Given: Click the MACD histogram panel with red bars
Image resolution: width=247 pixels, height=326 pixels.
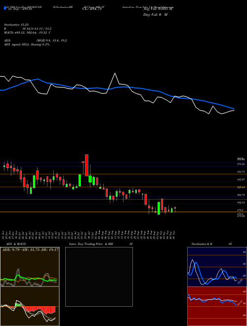Looking at the screenshot, I should point(30,306).
